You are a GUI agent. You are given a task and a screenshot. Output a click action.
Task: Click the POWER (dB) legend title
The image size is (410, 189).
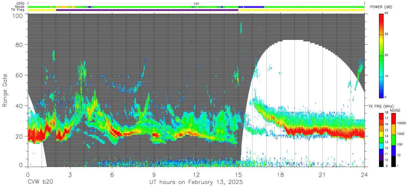(381, 7)
